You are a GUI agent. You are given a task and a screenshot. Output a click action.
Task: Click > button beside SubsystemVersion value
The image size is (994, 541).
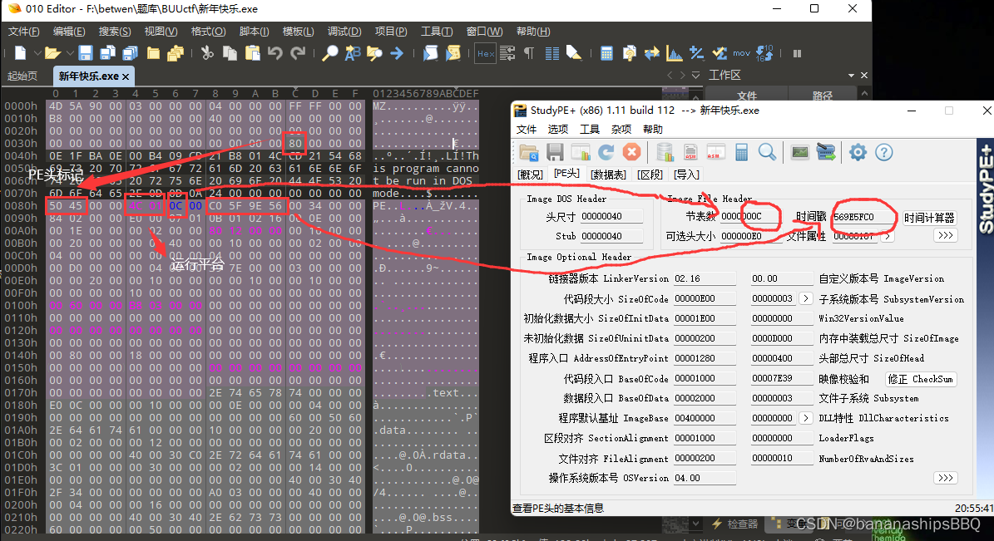806,298
